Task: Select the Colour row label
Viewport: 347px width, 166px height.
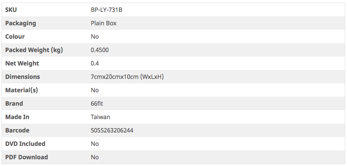Action: [15, 36]
